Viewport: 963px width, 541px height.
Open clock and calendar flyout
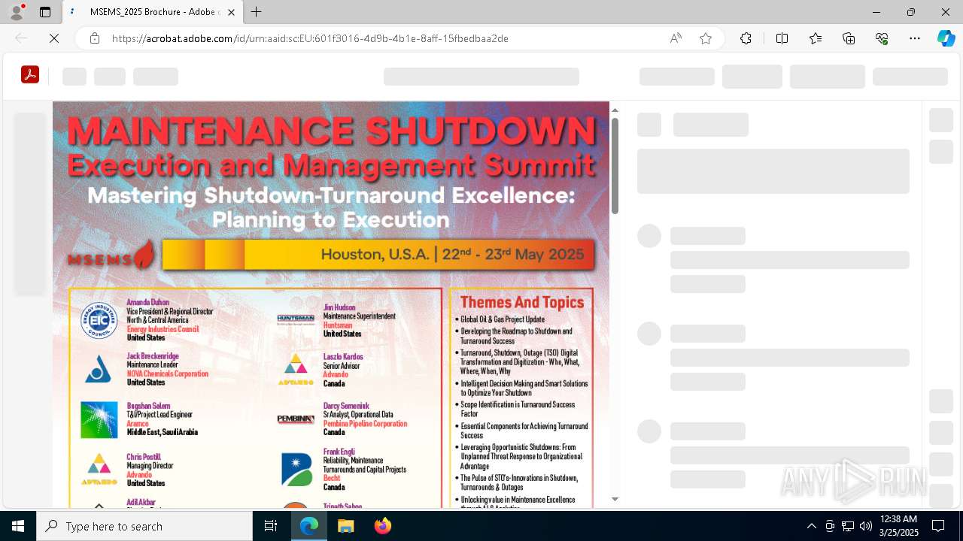click(x=900, y=526)
